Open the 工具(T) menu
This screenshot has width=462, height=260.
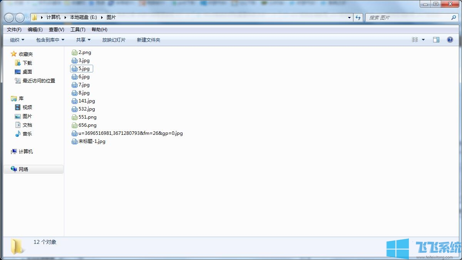[x=78, y=30]
